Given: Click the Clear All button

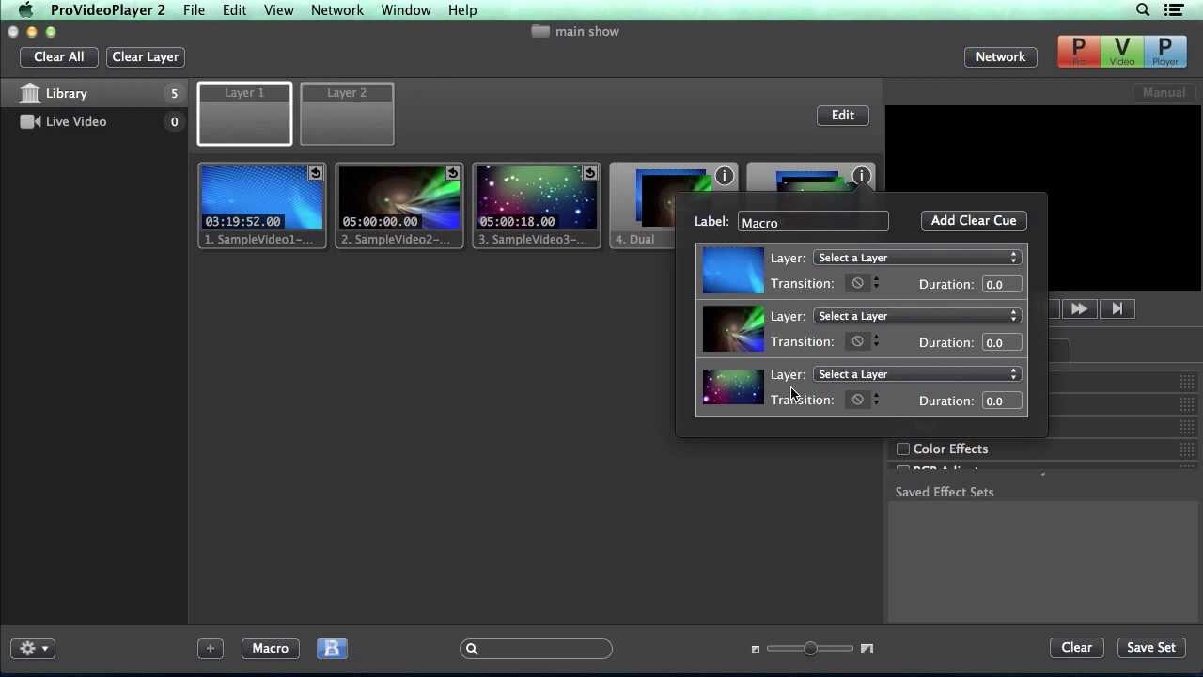Looking at the screenshot, I should pos(59,56).
